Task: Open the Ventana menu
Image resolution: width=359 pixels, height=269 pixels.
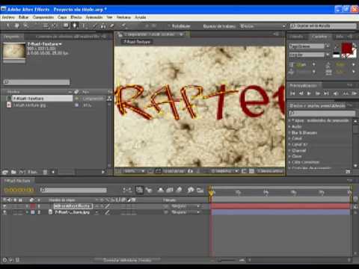Action: point(123,17)
